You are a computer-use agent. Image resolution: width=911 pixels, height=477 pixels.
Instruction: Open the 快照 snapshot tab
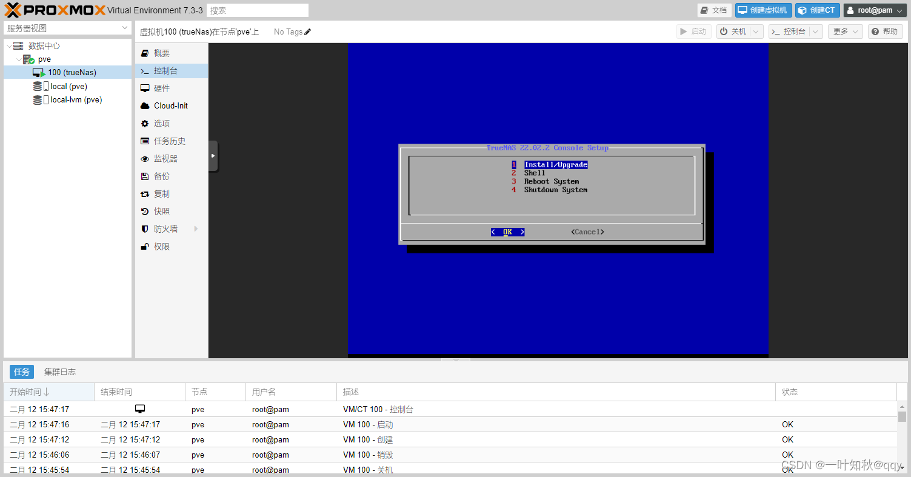pyautogui.click(x=171, y=212)
